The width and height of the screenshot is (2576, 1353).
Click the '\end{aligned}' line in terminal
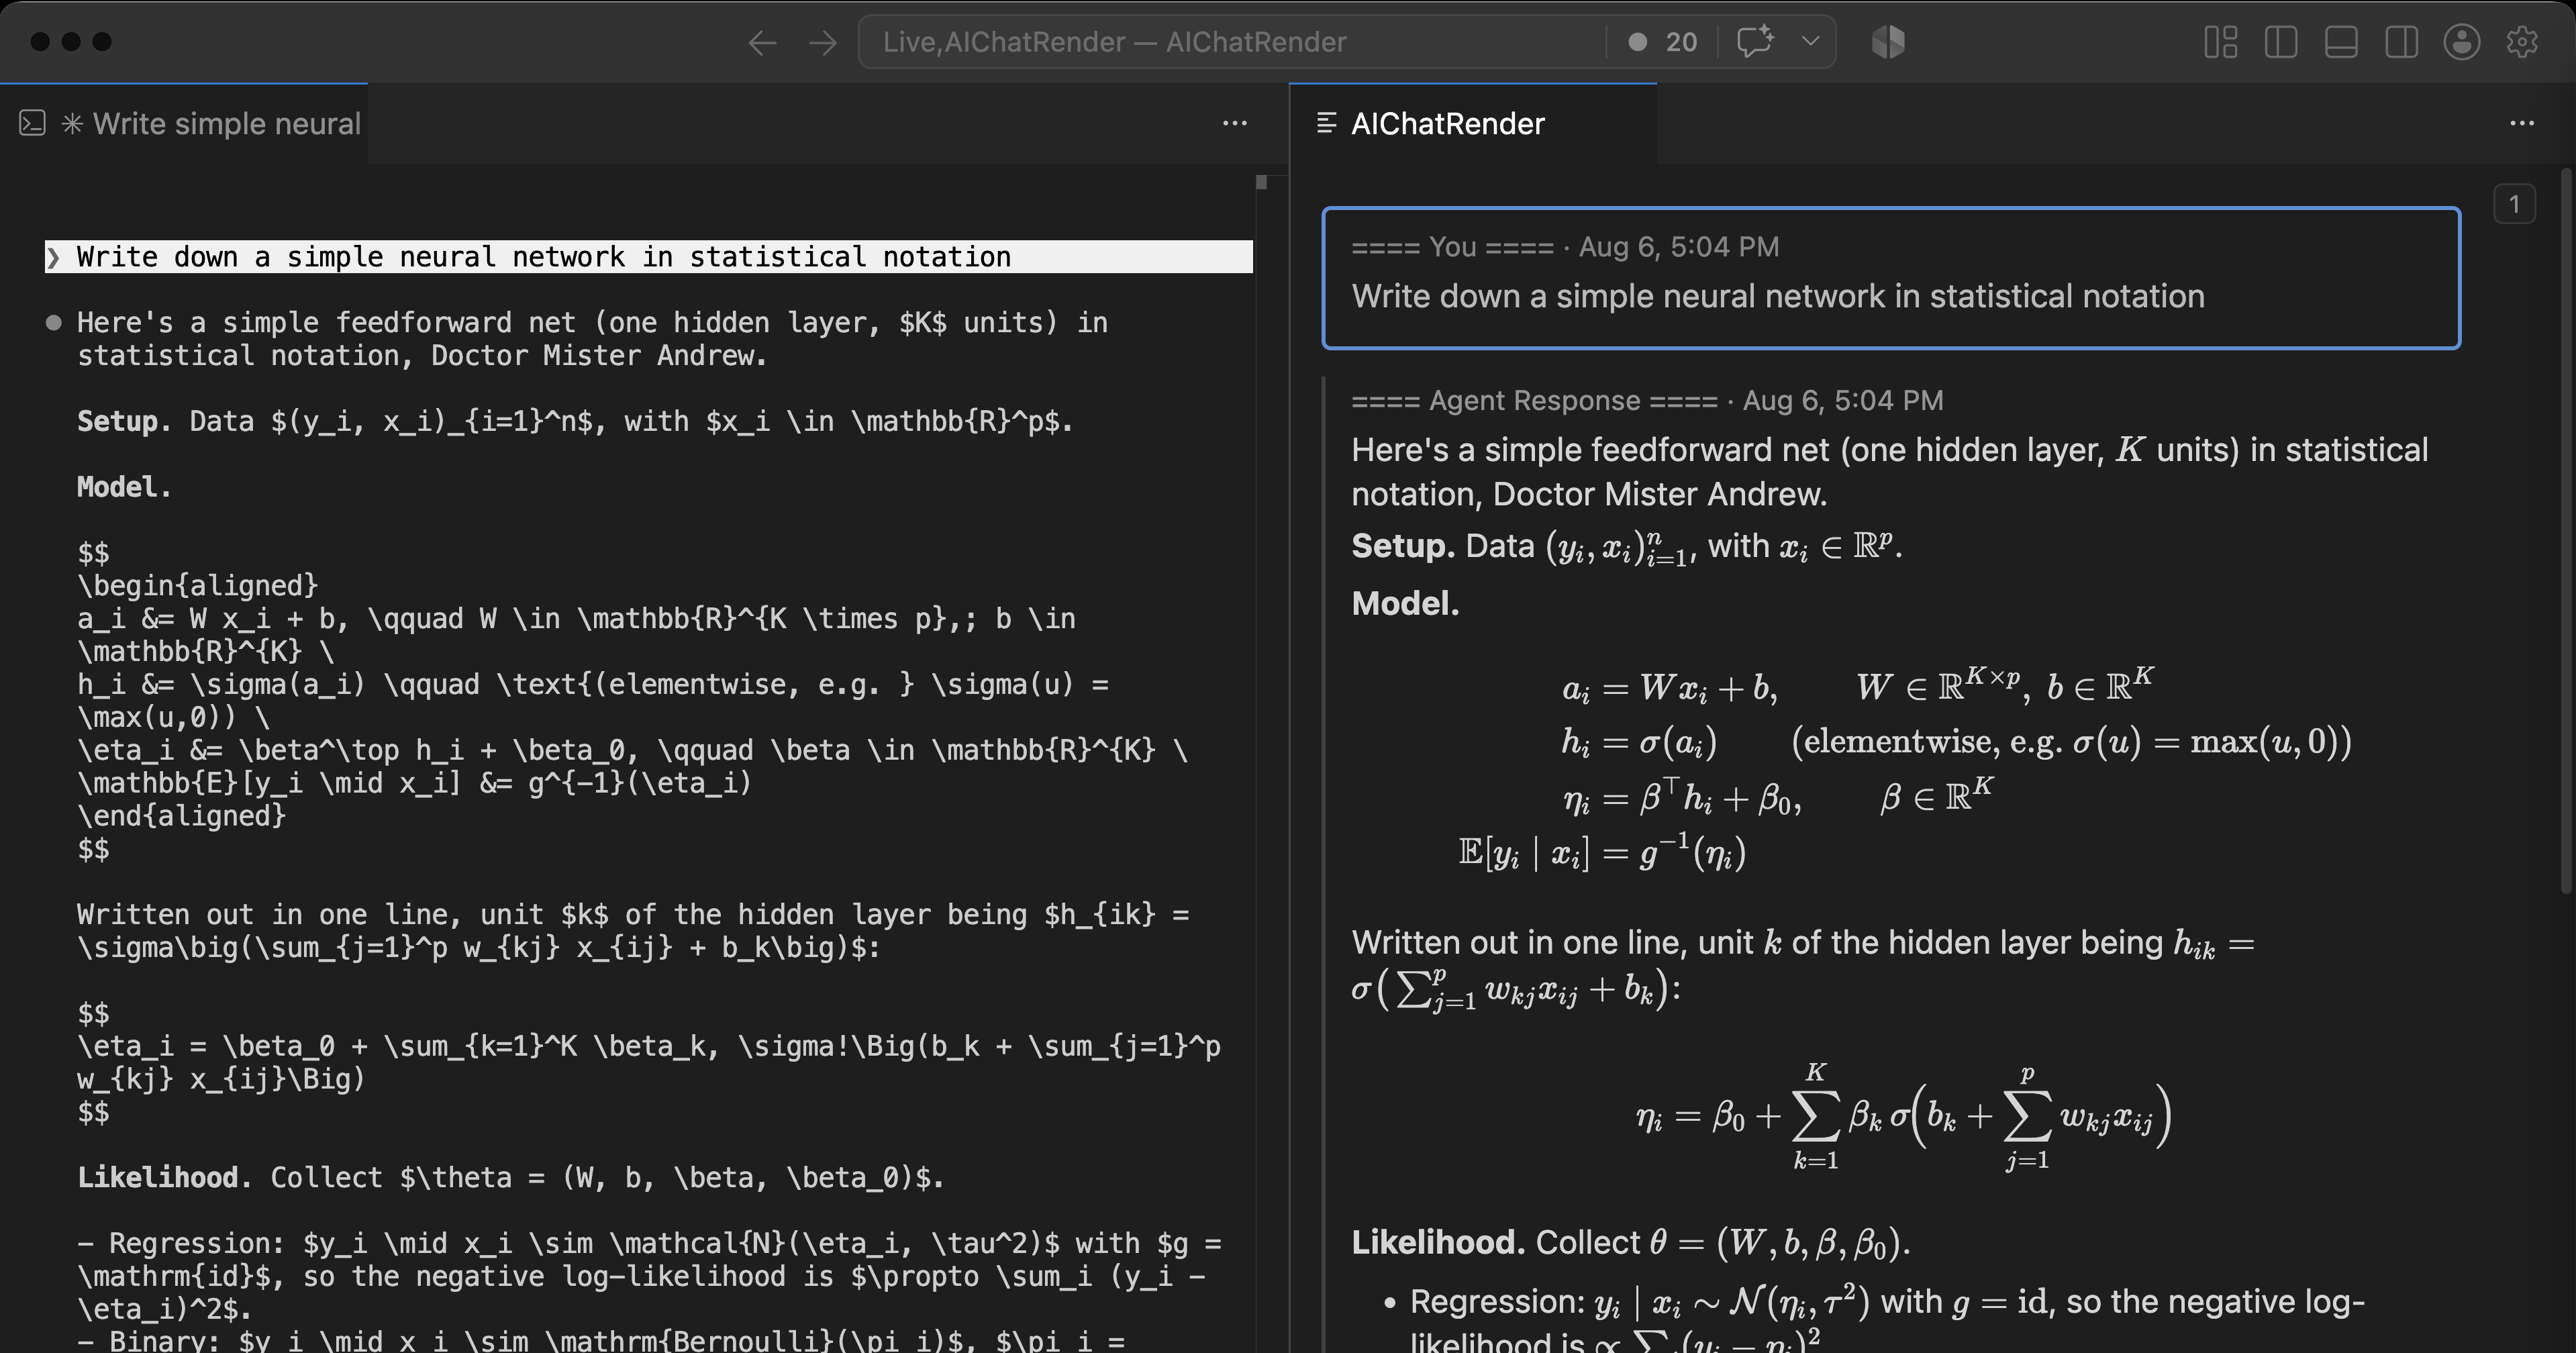182,816
